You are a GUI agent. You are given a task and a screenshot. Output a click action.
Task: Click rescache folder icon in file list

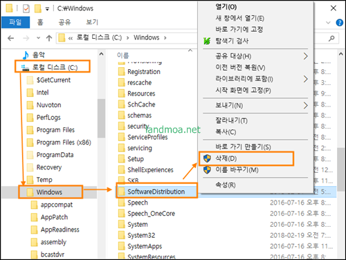pyautogui.click(x=122, y=82)
